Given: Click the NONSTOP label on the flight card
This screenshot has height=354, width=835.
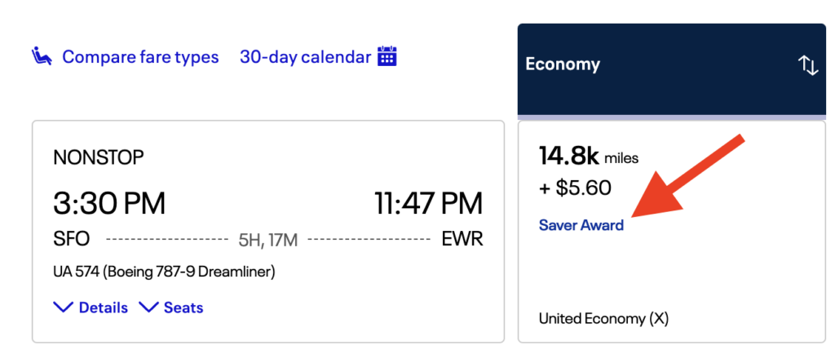Looking at the screenshot, I should (x=98, y=157).
